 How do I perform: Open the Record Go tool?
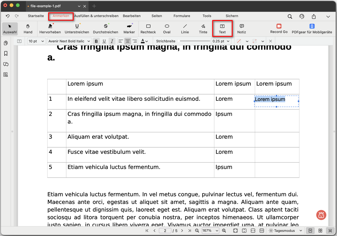(279, 29)
